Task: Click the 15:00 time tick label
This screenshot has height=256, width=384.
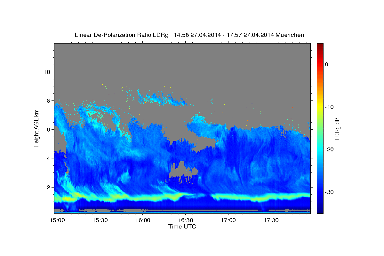Action: [58, 220]
